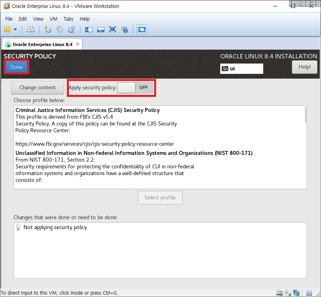Toggle the thumbnail bar icon
Viewport: 321px width, 297px height.
(100, 30)
